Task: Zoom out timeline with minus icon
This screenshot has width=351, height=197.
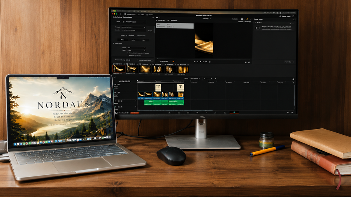Action: click(x=205, y=79)
